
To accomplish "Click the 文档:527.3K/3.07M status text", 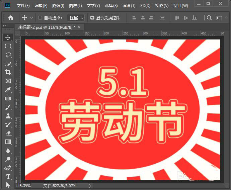I will point(59,186).
